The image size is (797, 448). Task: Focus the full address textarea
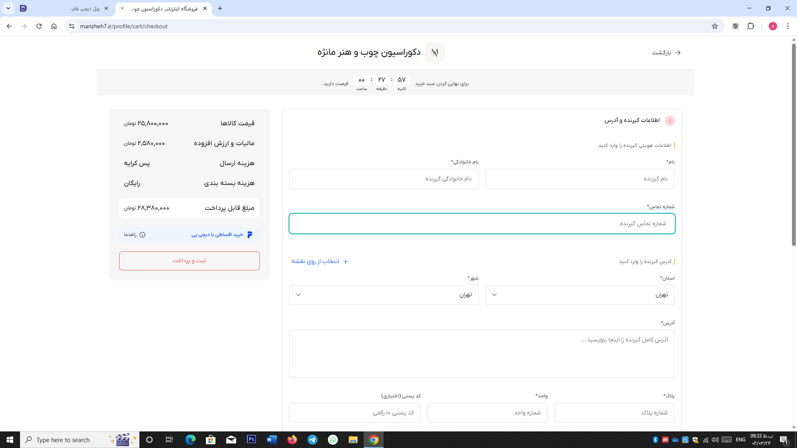tap(482, 354)
